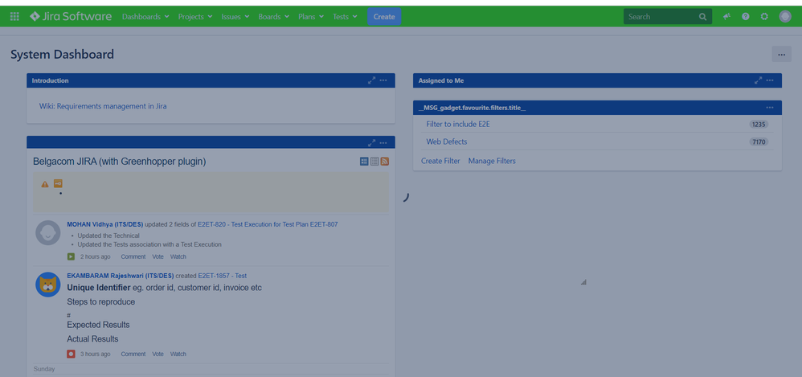The image size is (802, 377).
Task: Open the user profile avatar menu
Action: [785, 16]
